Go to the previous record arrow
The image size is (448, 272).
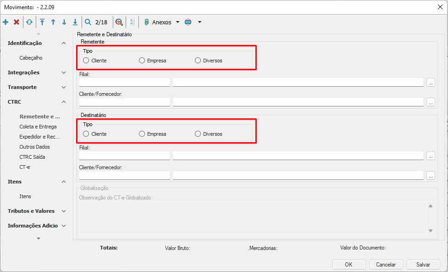pos(53,22)
